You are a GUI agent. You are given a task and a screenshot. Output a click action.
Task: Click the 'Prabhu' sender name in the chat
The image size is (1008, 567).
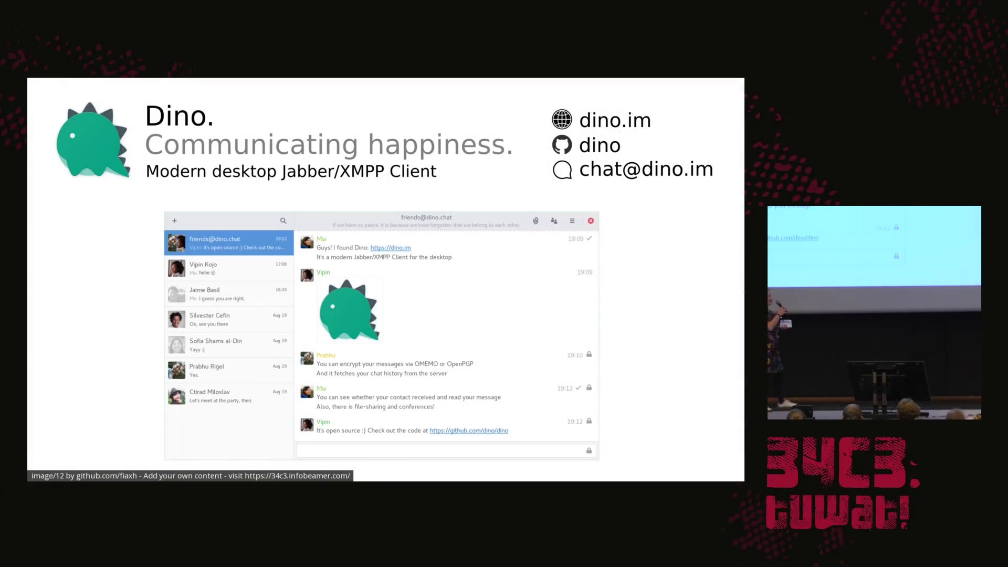325,355
